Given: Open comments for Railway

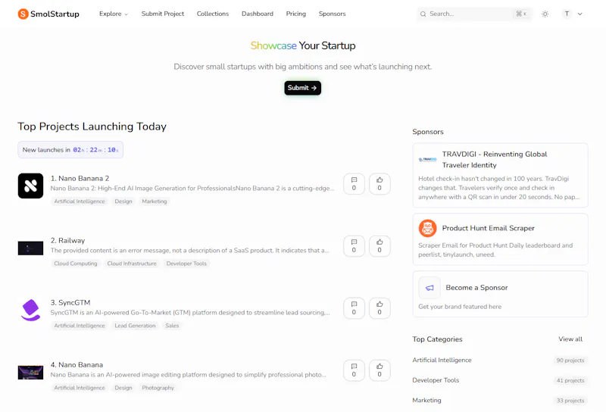Looking at the screenshot, I should tap(354, 246).
